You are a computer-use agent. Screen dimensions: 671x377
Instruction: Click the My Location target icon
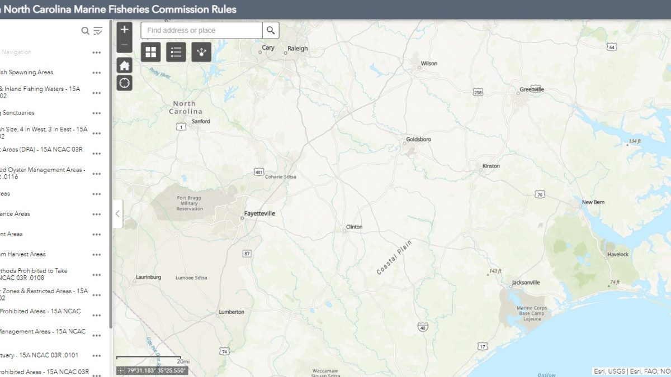[124, 83]
